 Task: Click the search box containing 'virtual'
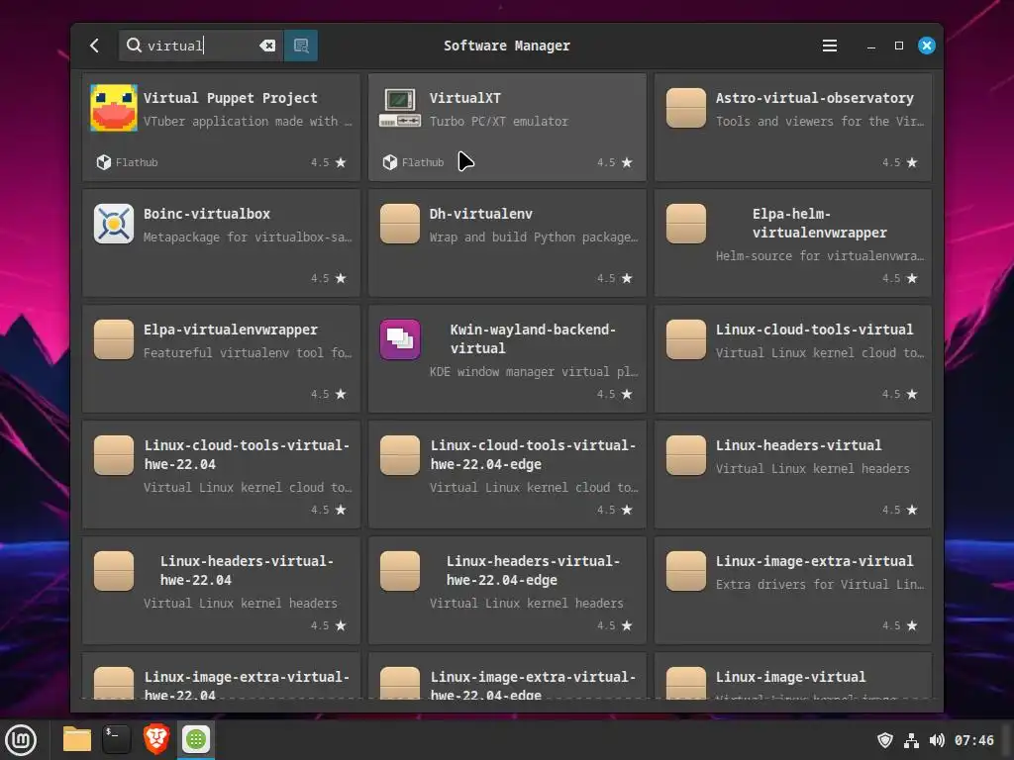point(200,46)
